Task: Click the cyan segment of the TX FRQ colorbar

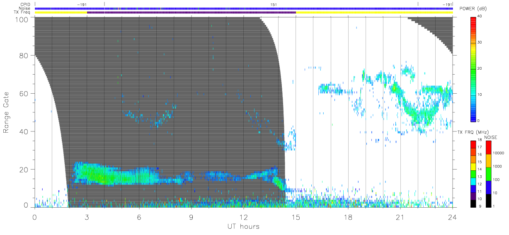Action: click(474, 182)
